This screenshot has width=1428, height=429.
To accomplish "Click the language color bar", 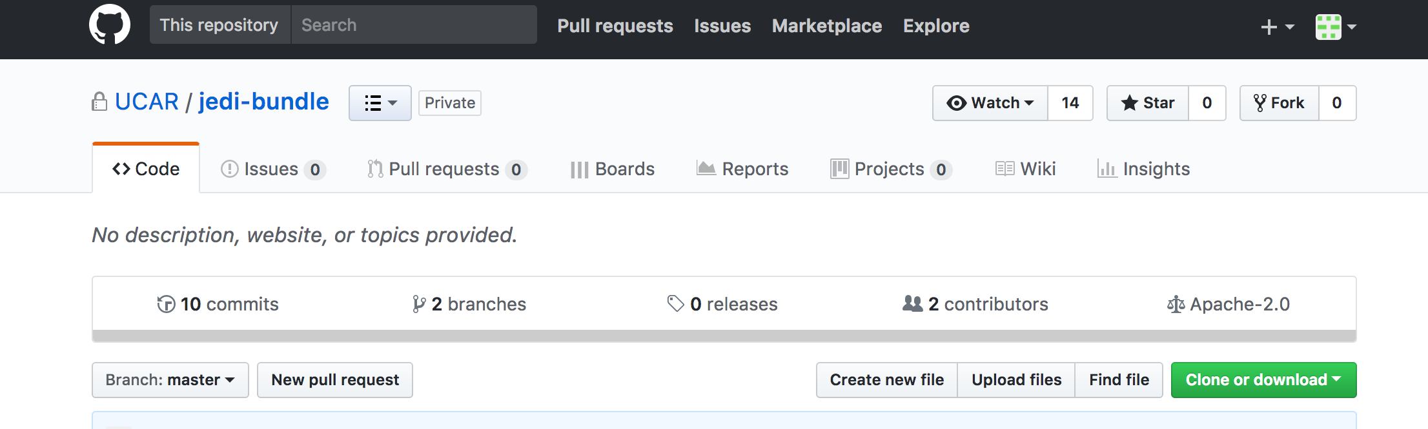I will [x=724, y=336].
